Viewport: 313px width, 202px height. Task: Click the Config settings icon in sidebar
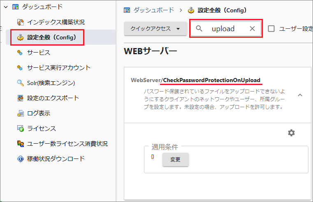20,37
